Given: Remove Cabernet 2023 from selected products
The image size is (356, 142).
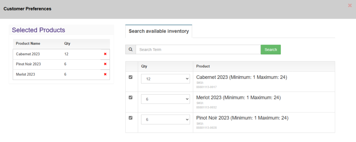Looking at the screenshot, I should (x=105, y=54).
